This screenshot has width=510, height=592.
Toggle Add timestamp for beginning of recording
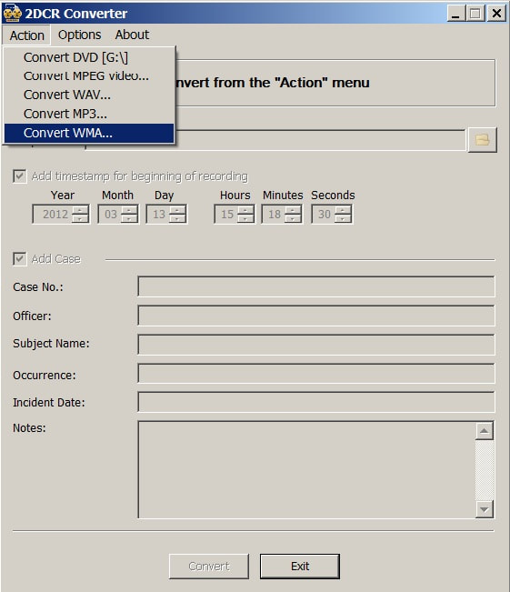(20, 176)
